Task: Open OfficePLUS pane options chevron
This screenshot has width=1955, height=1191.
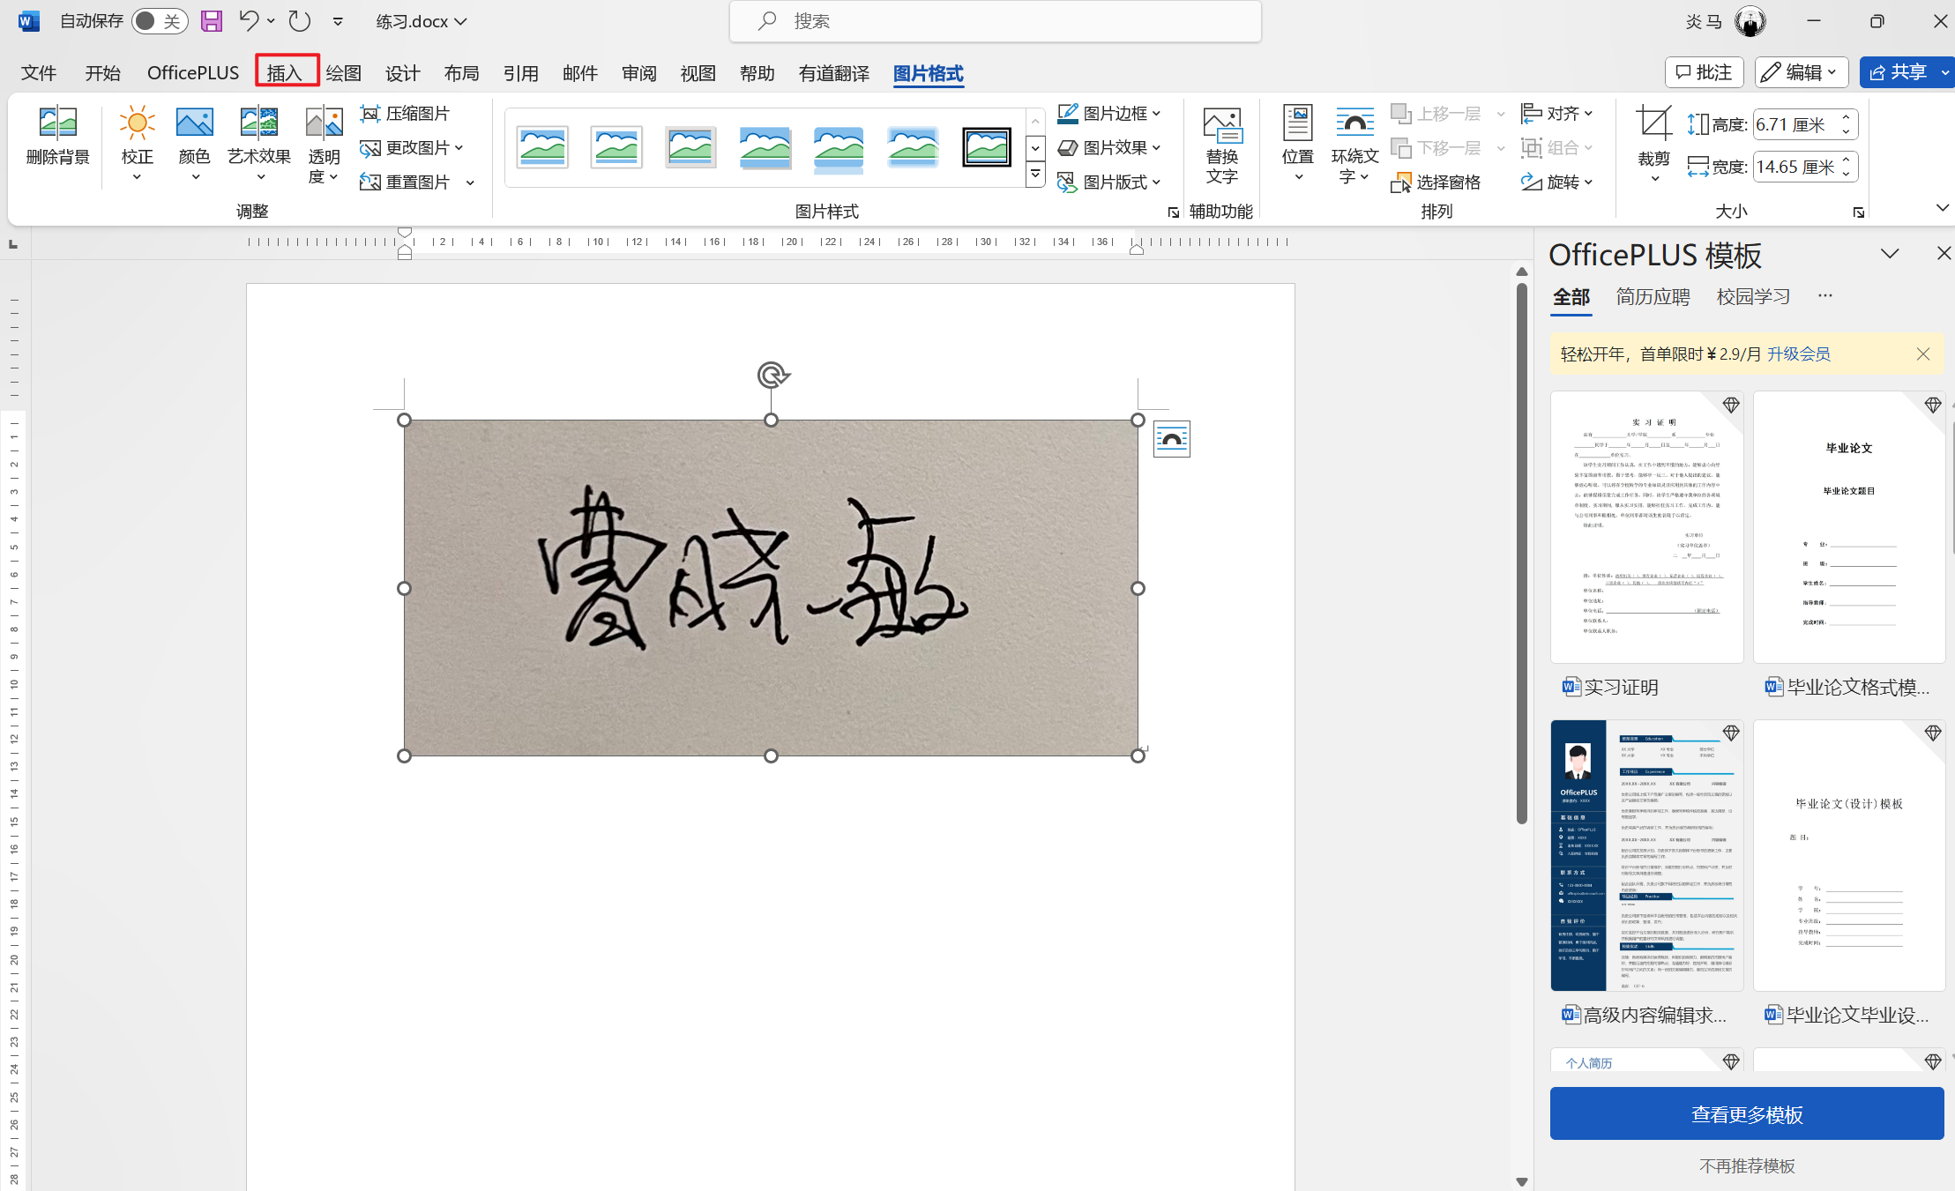Action: click(1889, 254)
